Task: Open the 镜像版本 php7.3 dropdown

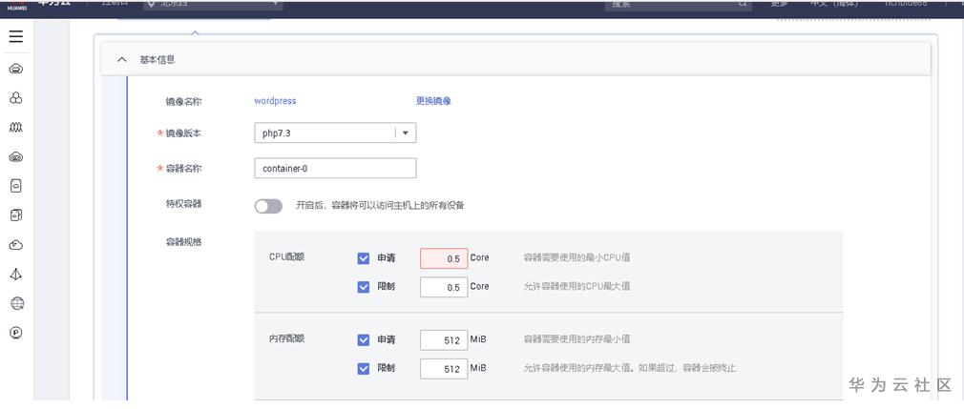Action: (x=335, y=133)
